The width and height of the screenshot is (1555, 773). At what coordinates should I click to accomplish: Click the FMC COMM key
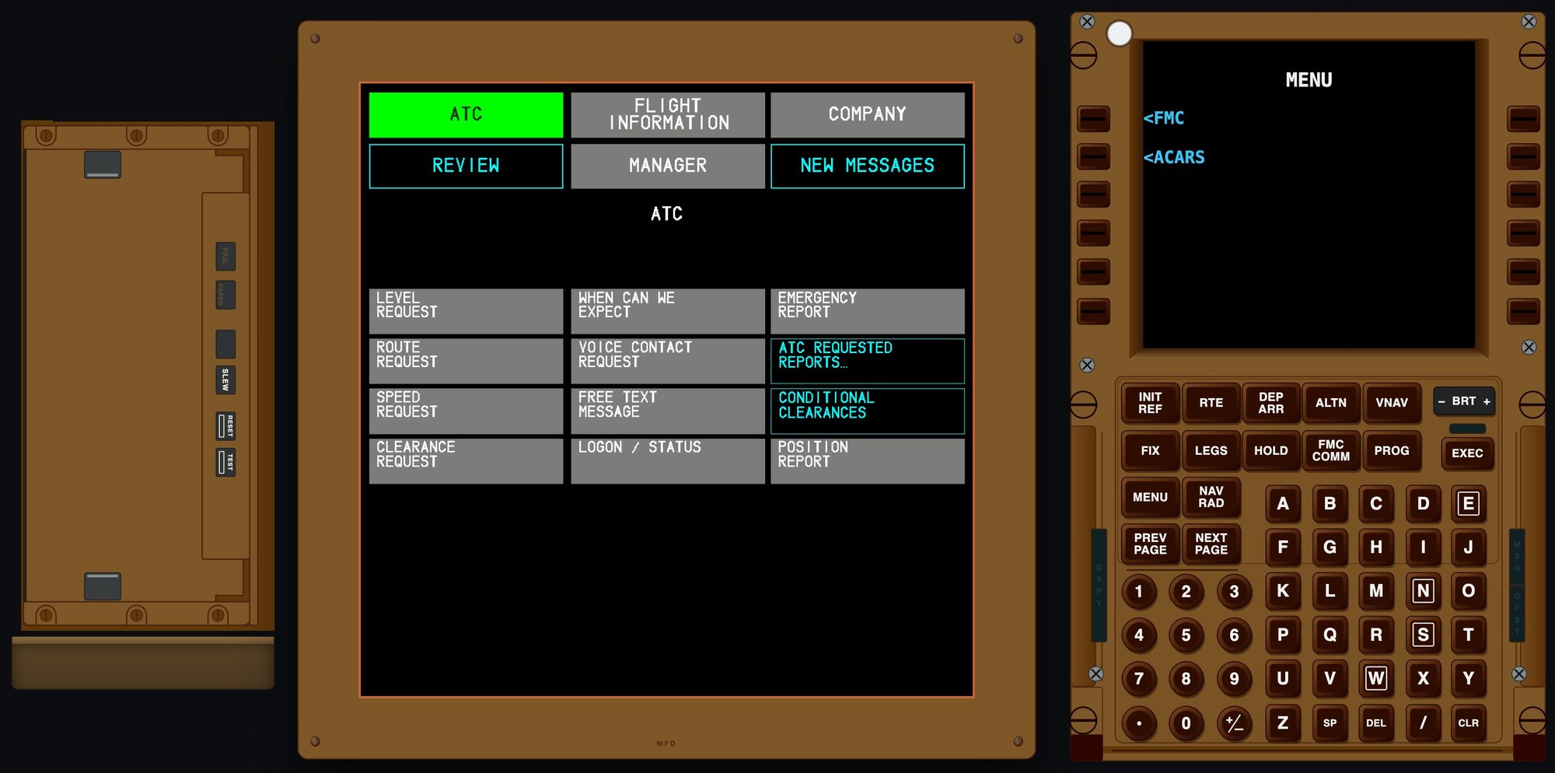(x=1330, y=450)
